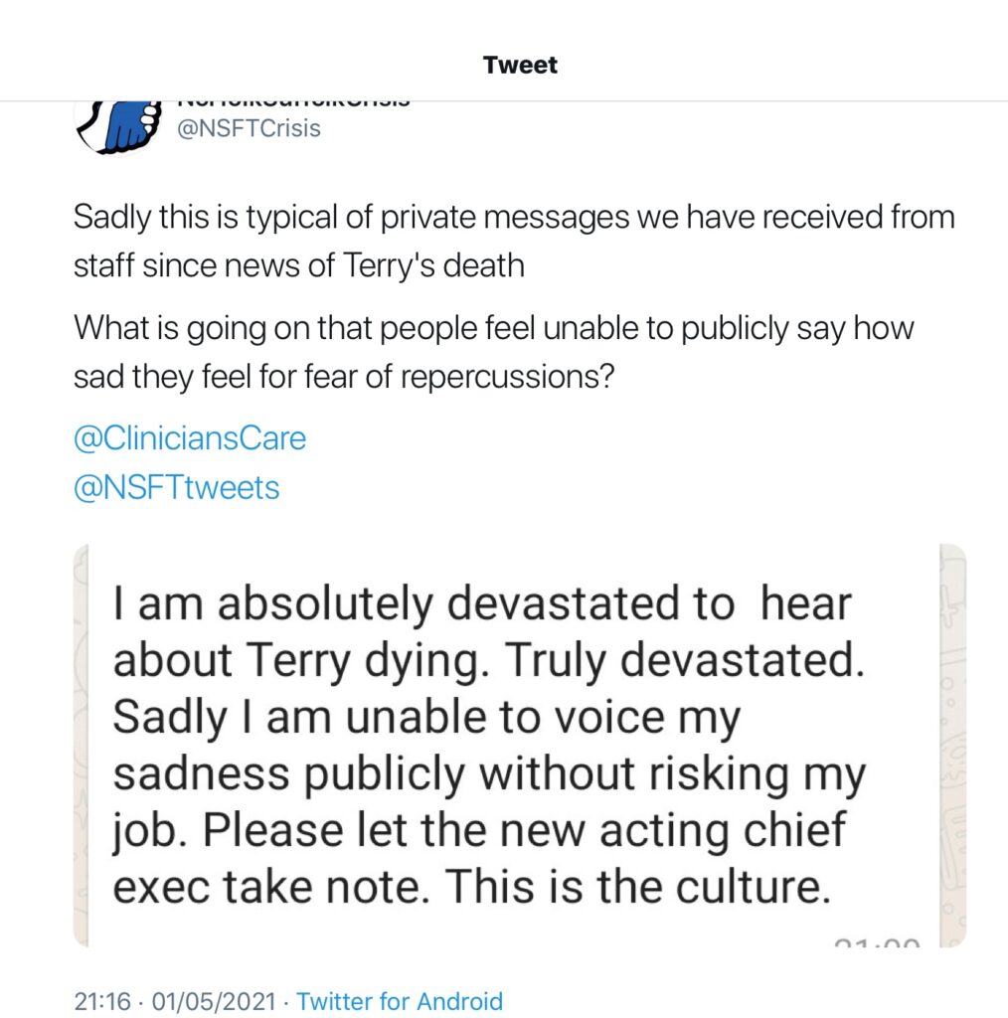The image size is (1008, 1018).
Task: Click the Twitter for Android source link
Action: point(400,1000)
